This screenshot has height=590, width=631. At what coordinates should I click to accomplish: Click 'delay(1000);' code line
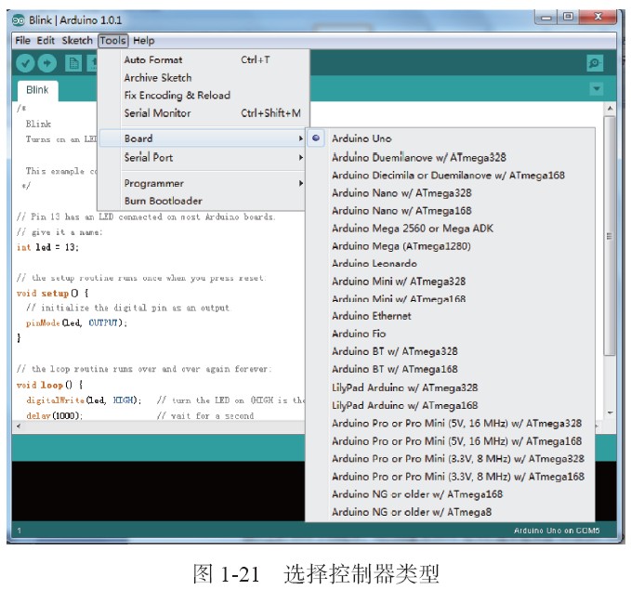point(54,415)
